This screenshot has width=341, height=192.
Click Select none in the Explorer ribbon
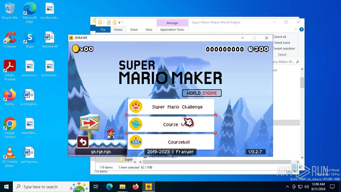point(282,43)
